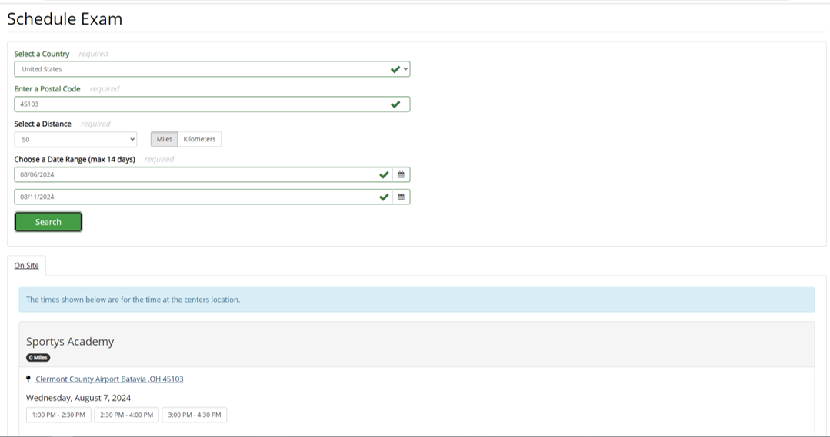Viewport: 830px width, 437px height.
Task: Expand the Select a Distance dropdown showing 50
Action: (x=75, y=140)
